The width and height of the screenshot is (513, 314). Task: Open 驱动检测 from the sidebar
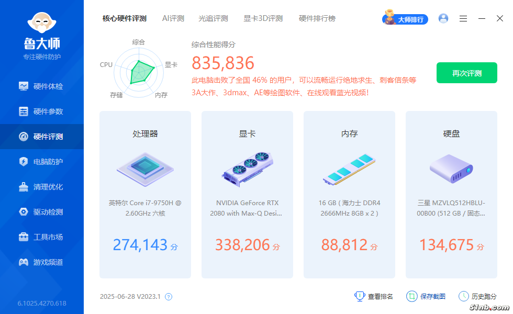(x=42, y=212)
